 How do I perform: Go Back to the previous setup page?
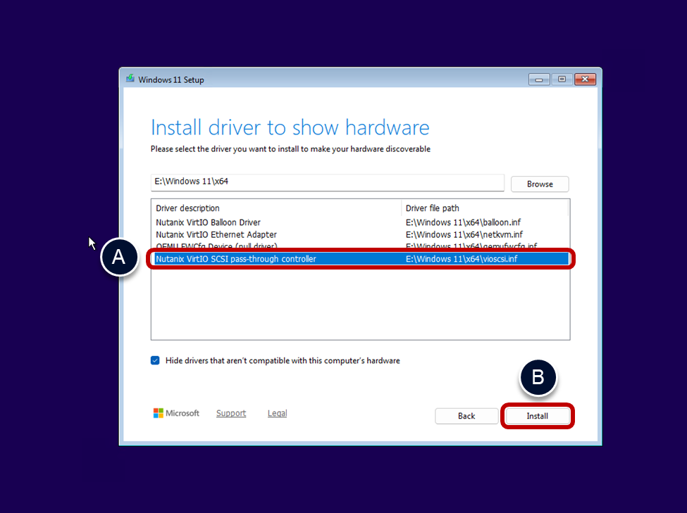(x=466, y=416)
